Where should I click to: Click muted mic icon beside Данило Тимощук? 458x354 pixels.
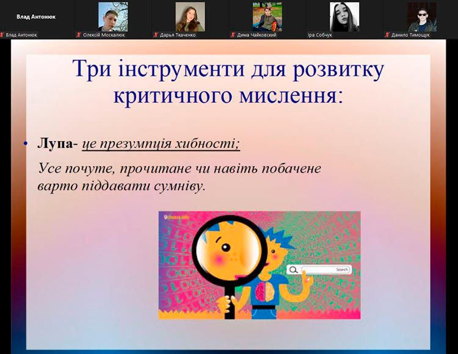click(x=387, y=35)
